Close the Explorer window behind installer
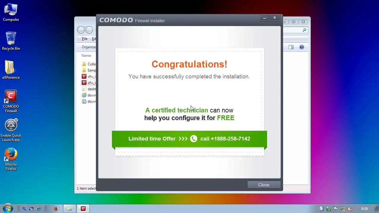This screenshot has height=213, width=379. [303, 22]
